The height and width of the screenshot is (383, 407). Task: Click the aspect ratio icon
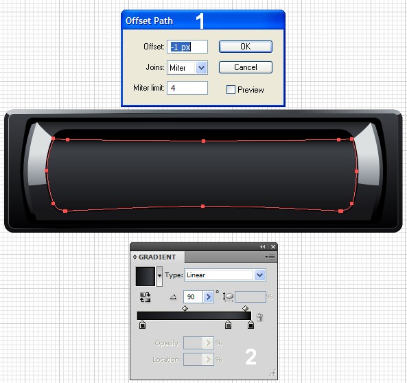pyautogui.click(x=228, y=297)
